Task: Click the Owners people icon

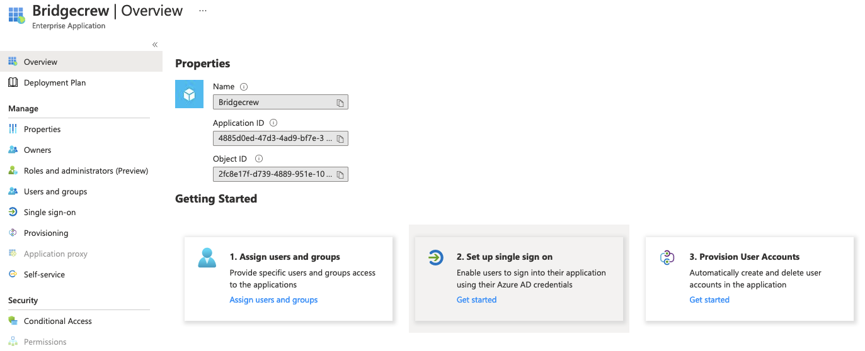Action: [13, 150]
